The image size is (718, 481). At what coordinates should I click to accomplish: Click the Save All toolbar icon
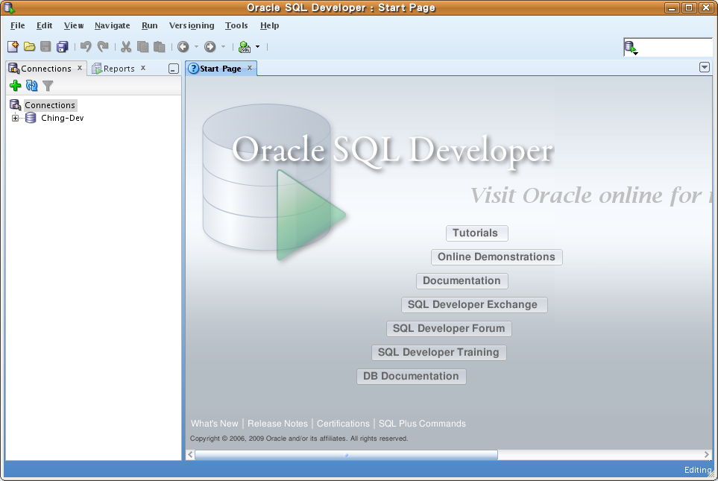tap(62, 47)
